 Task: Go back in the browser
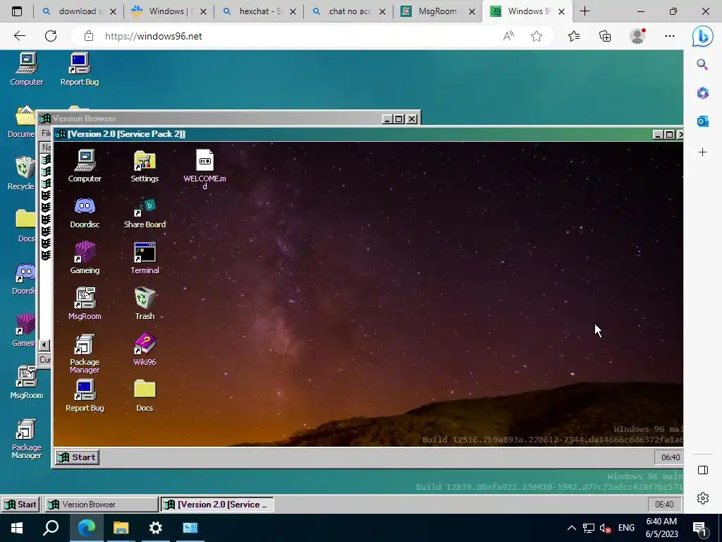pyautogui.click(x=19, y=36)
